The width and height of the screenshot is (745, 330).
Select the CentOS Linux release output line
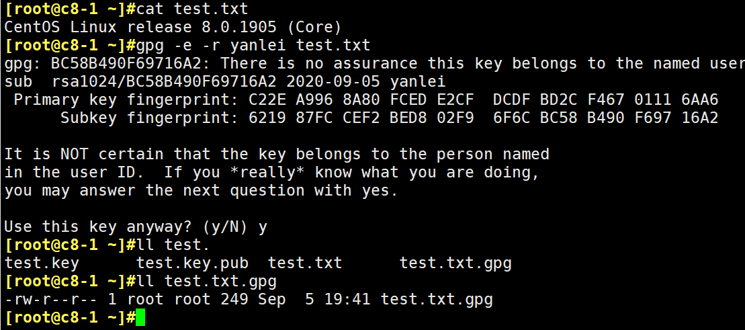[173, 27]
